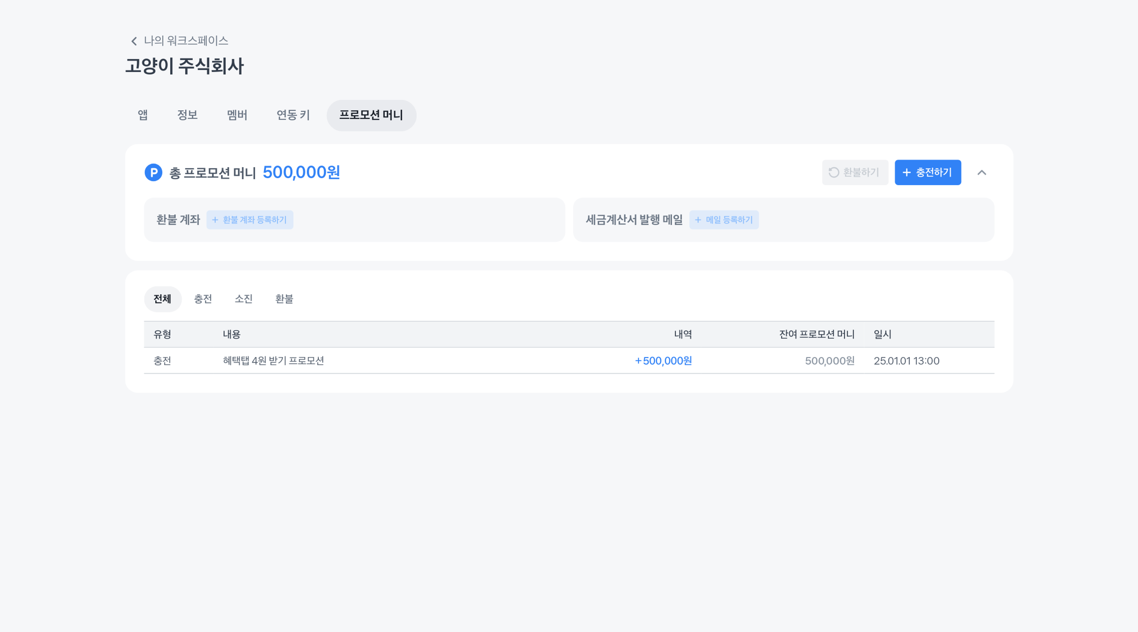
Task: Select the 프로모션 머니 tab
Action: 371,115
